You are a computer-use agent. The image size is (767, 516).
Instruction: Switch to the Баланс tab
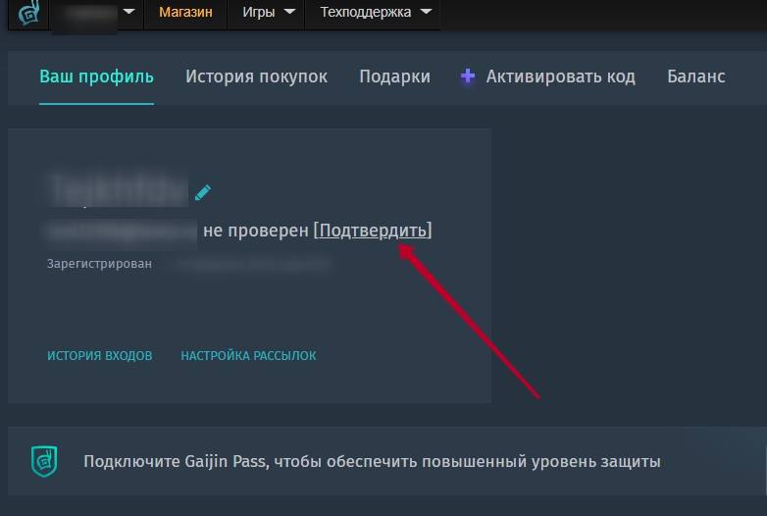click(x=695, y=77)
